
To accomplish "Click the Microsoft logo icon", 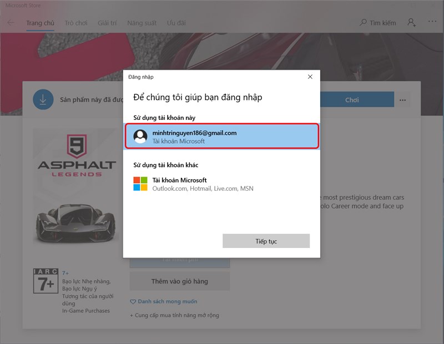I will click(x=140, y=184).
